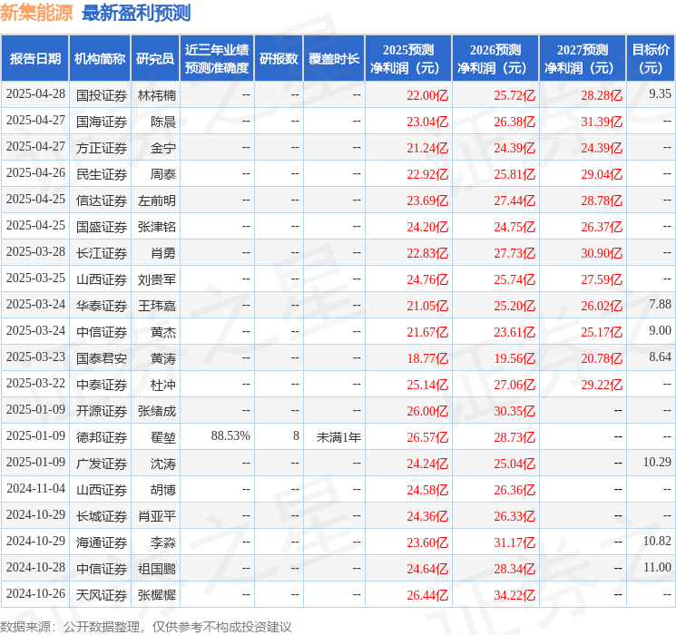This screenshot has height=635, width=676.
Task: Click the 信达证券 institution cell
Action: 102,200
